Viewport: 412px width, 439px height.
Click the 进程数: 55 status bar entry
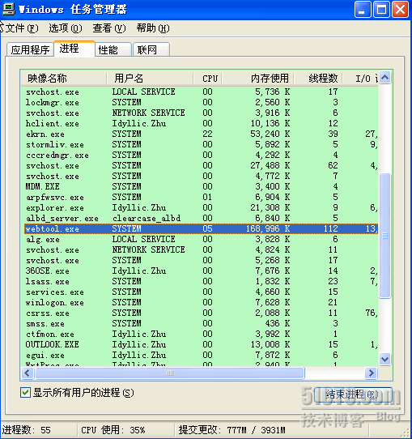click(27, 430)
